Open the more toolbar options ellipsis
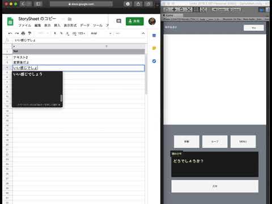This screenshot has width=272, height=204. [x=118, y=33]
